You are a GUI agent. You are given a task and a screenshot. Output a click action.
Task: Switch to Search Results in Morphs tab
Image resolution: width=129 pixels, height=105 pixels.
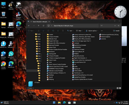(x=39, y=22)
